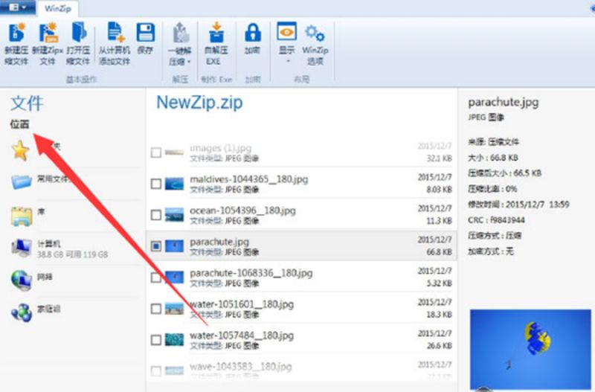Open WinZip Options (WinZip选项) gear icon
The width and height of the screenshot is (595, 392).
(315, 33)
